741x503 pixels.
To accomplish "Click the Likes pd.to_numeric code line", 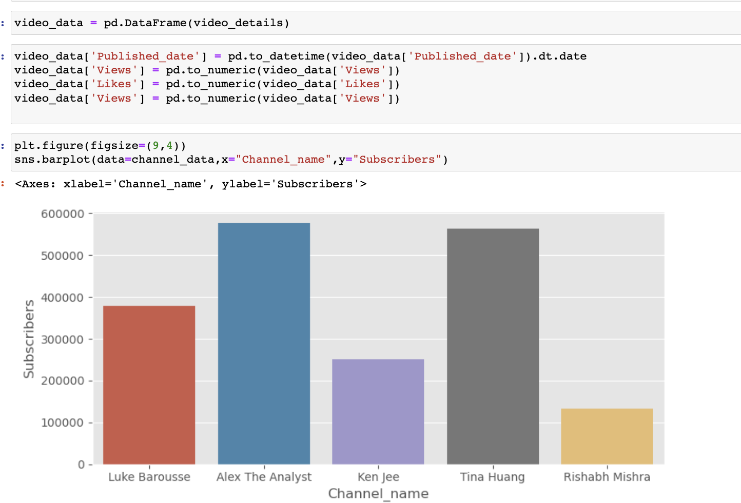I will pos(206,84).
